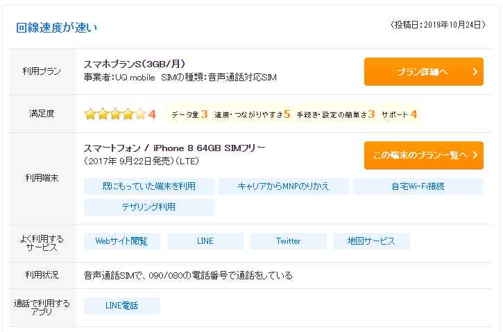Click the chevron arrow on プラン詳細へ
The width and height of the screenshot is (503, 332).
coord(475,72)
